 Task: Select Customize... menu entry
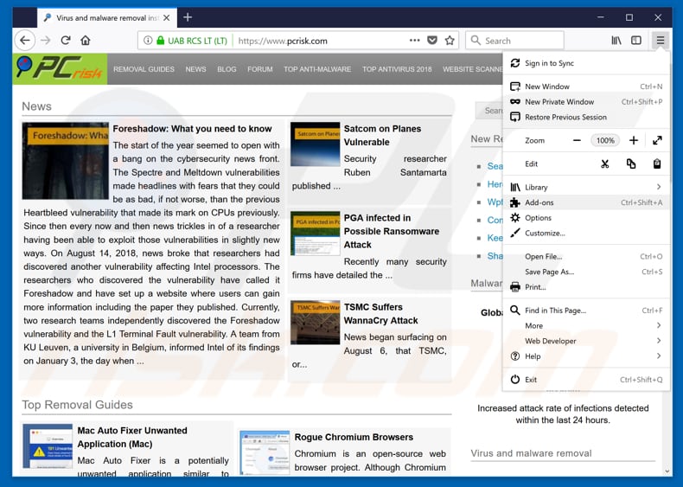(x=586, y=233)
